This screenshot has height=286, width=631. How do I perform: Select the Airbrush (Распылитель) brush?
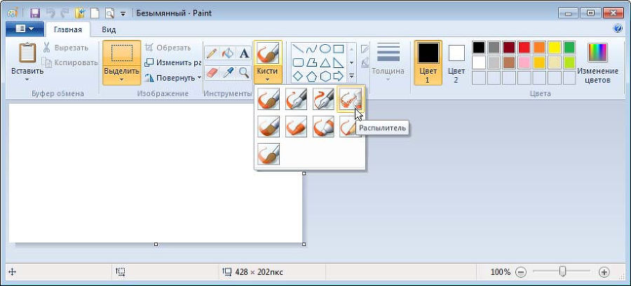point(350,99)
